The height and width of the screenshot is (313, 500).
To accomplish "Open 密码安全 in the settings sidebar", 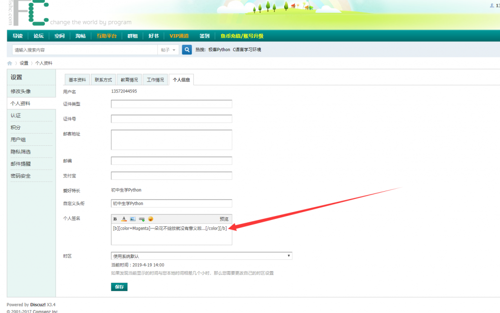I will [x=21, y=176].
